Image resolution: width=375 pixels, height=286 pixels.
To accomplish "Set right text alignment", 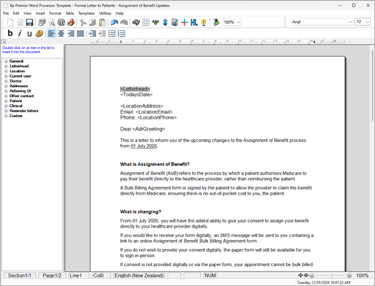I will pyautogui.click(x=71, y=34).
